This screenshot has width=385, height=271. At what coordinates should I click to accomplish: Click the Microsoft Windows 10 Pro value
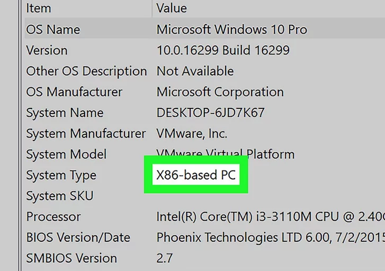coord(232,29)
